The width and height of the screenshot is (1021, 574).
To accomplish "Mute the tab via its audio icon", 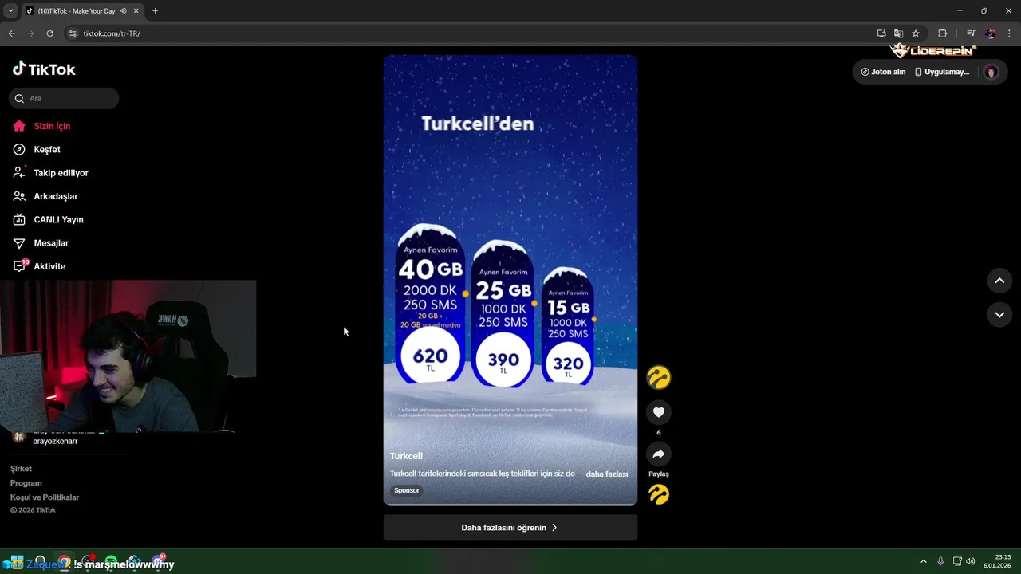I will point(124,11).
